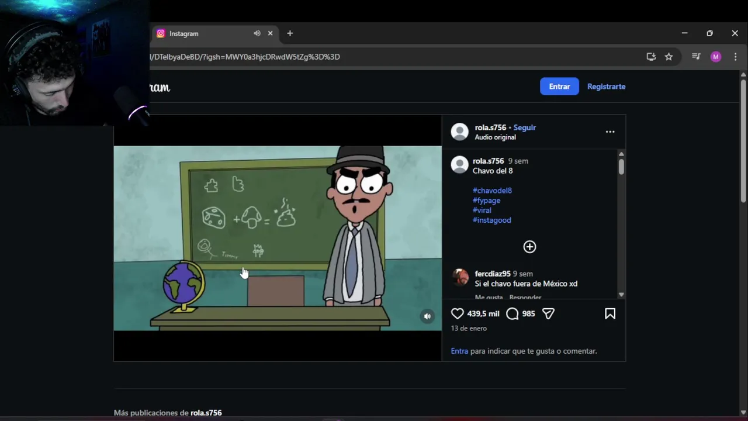Mute the Instagram tab audio icon
Image resolution: width=748 pixels, height=421 pixels.
coord(257,33)
